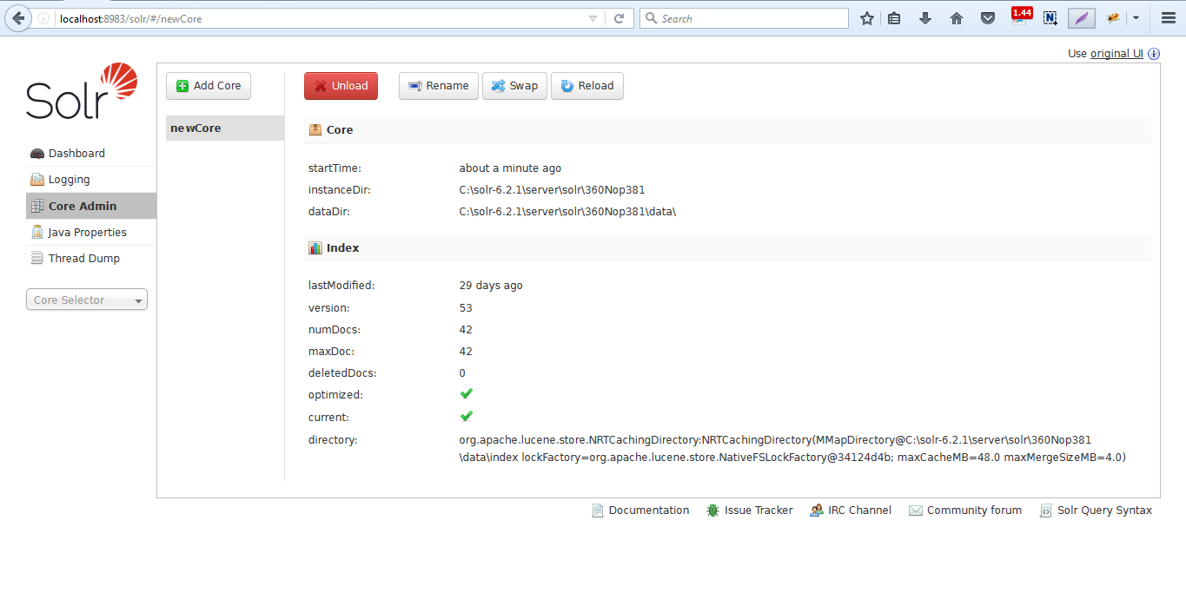Click the dataDir path value
This screenshot has width=1186, height=606.
pyautogui.click(x=567, y=211)
